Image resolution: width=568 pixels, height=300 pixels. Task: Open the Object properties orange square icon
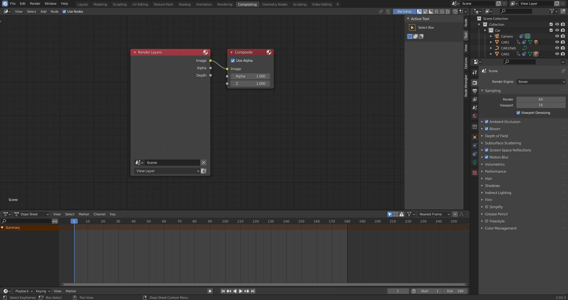pos(475,137)
